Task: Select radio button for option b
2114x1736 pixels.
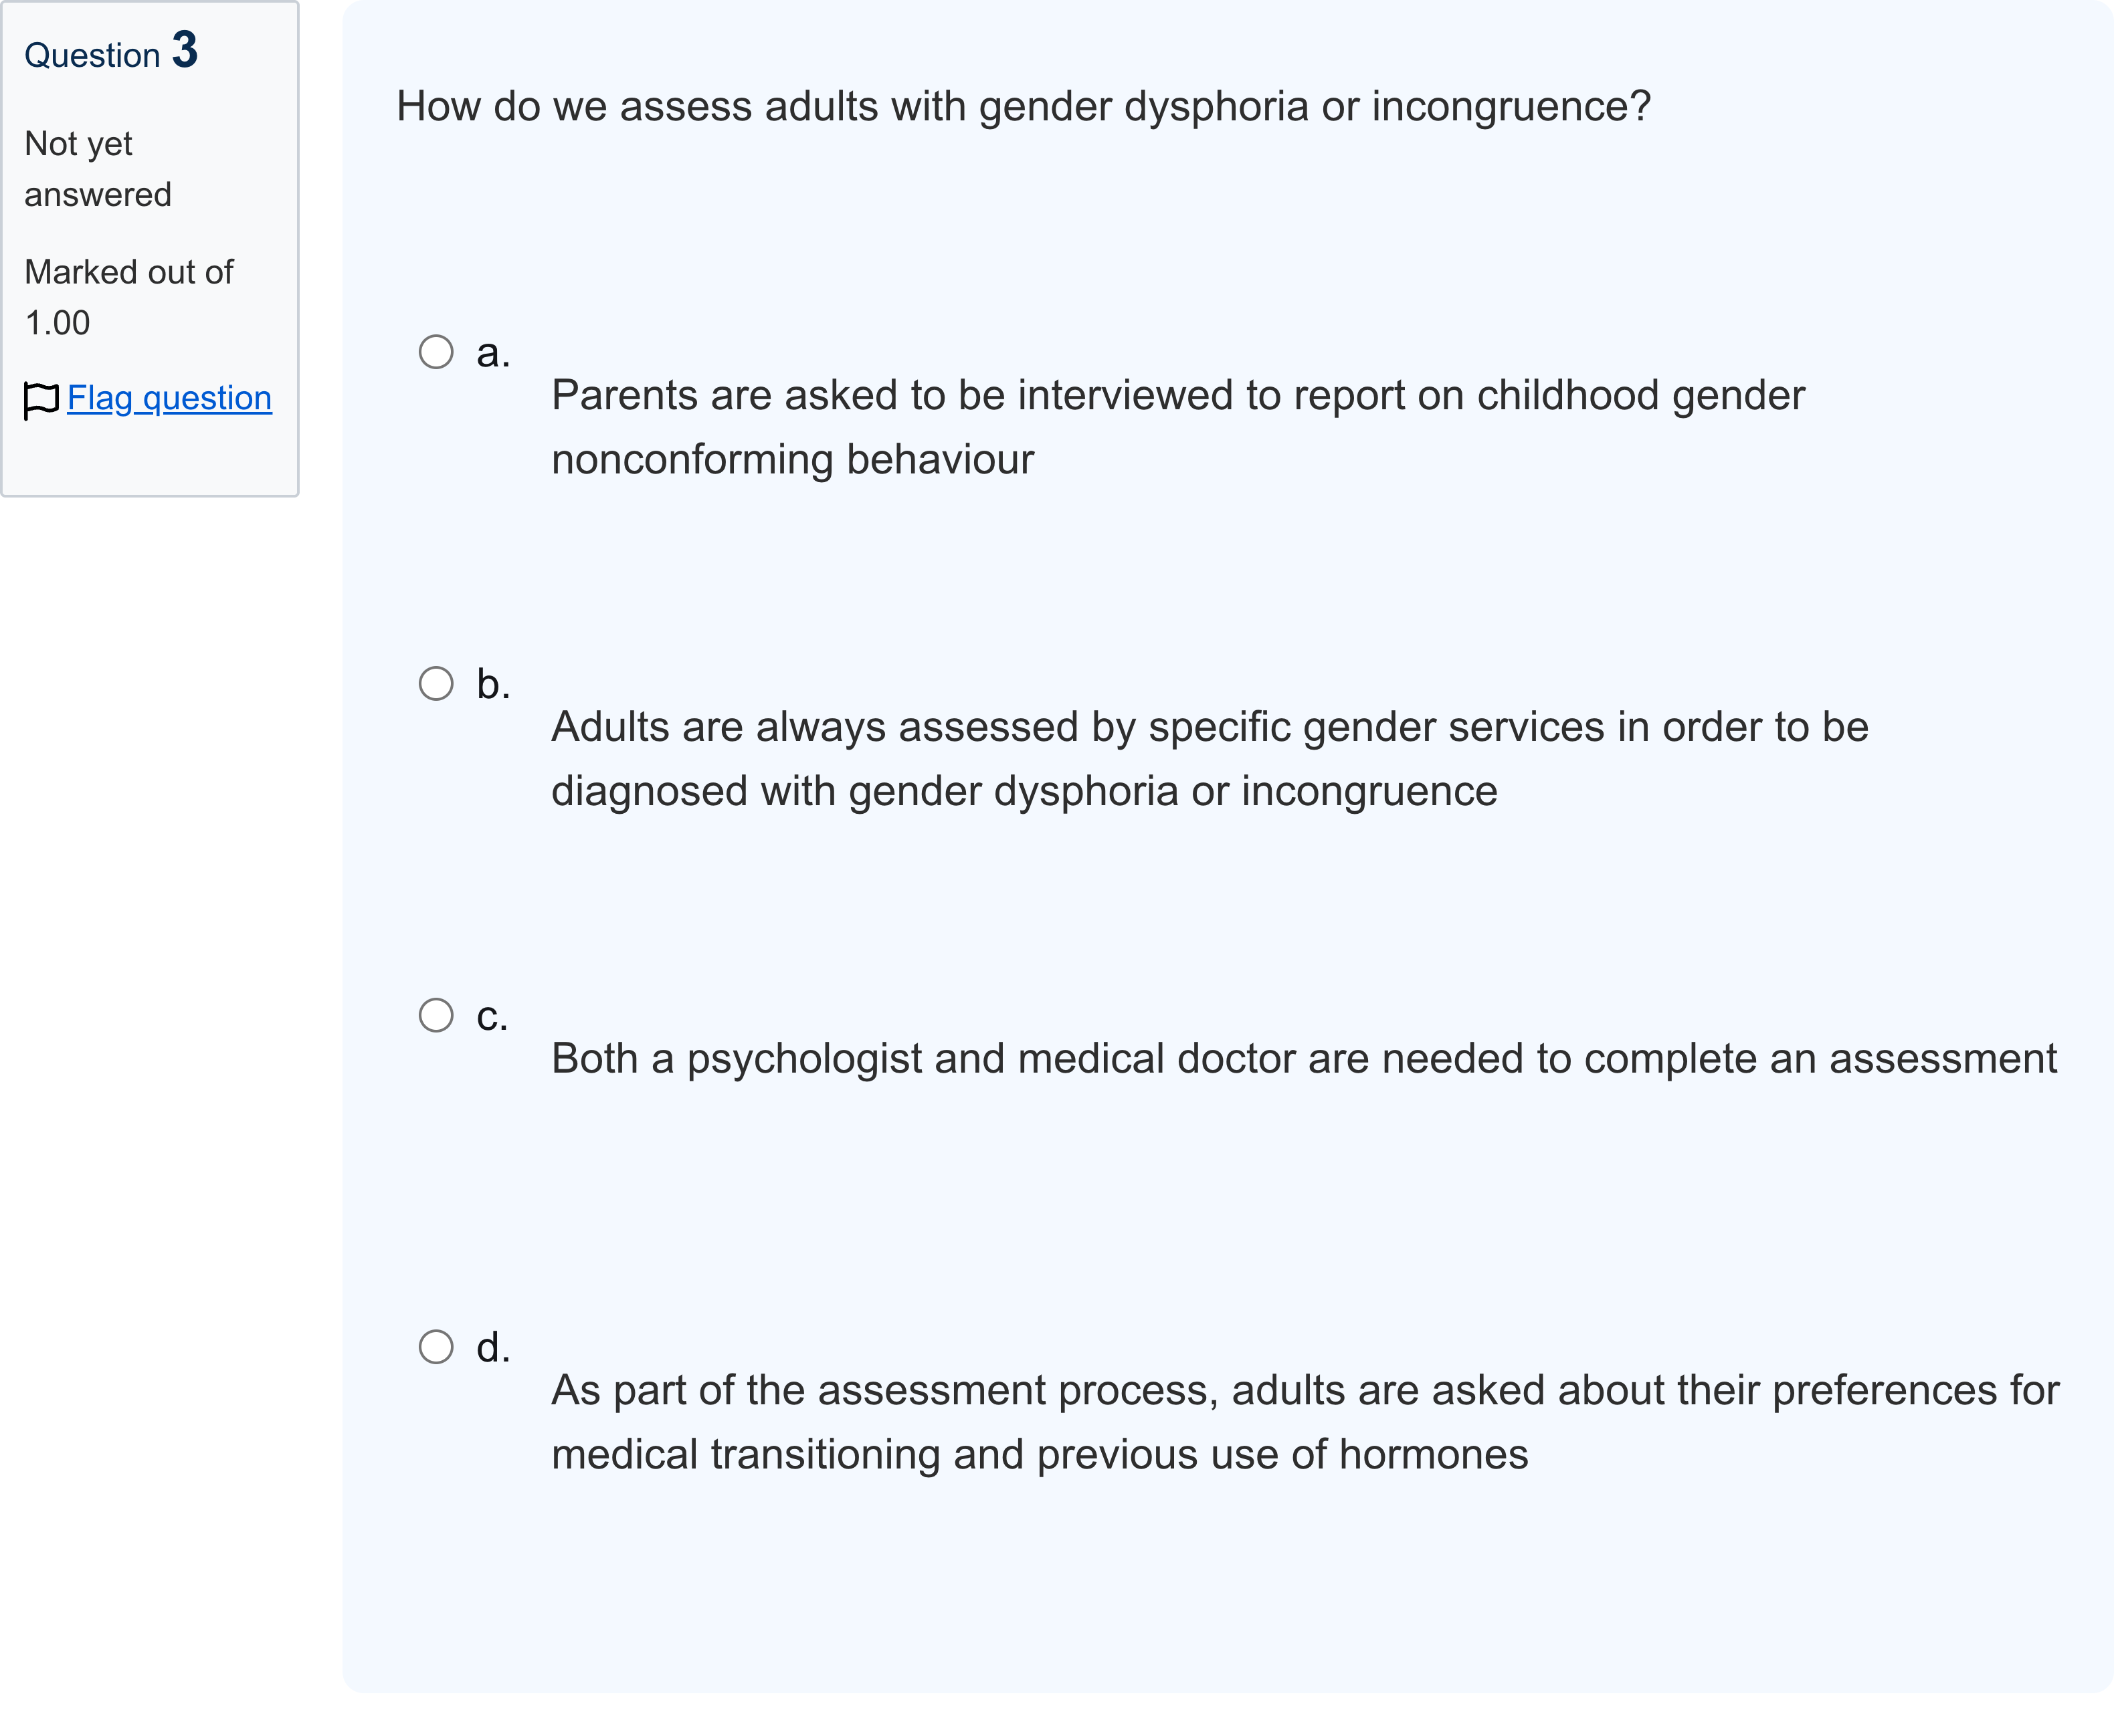Action: pyautogui.click(x=436, y=684)
